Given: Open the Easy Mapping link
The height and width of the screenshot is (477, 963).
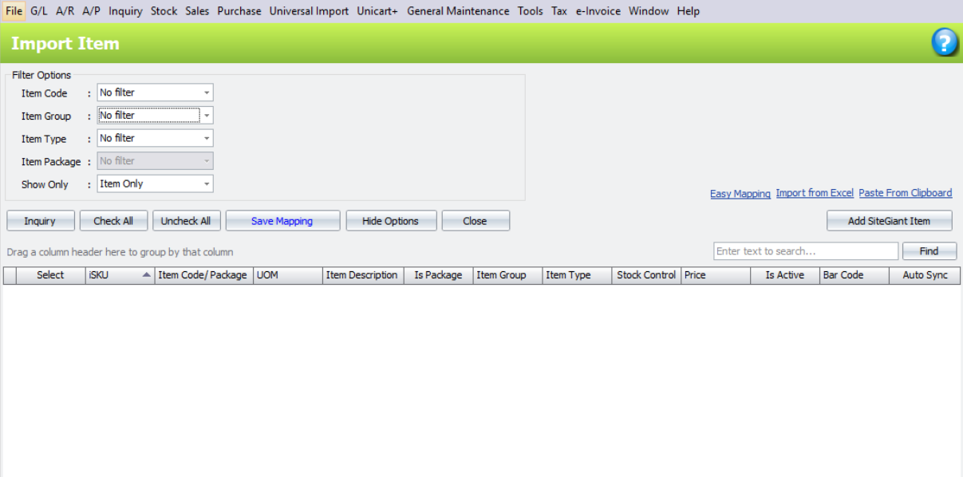Looking at the screenshot, I should click(x=740, y=194).
